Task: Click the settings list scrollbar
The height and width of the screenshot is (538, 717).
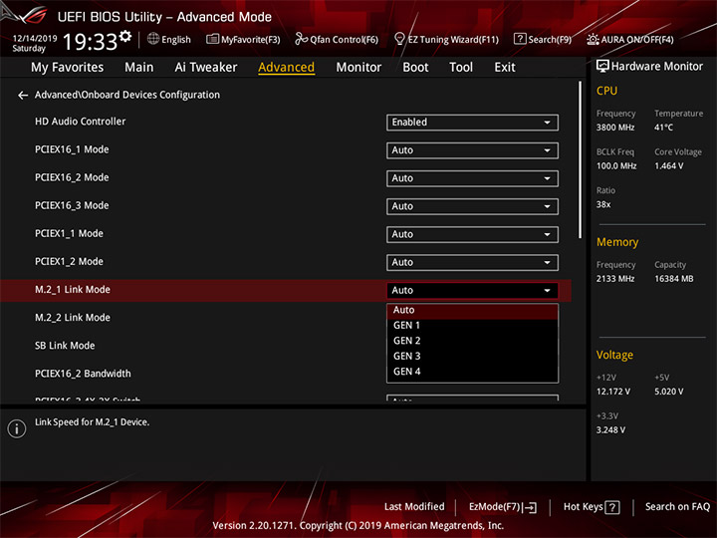Action: click(x=581, y=159)
